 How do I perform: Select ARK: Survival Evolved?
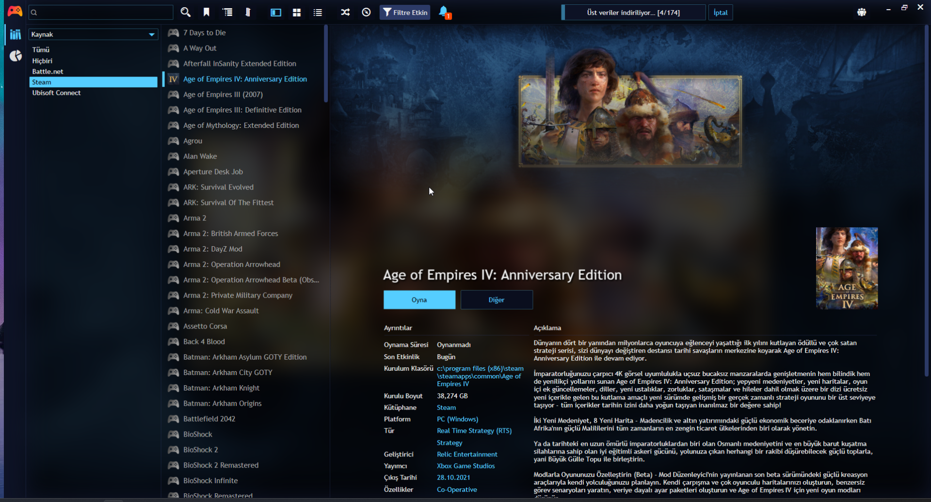(x=245, y=188)
